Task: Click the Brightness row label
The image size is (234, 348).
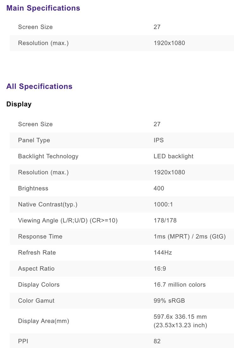Action: tap(33, 188)
